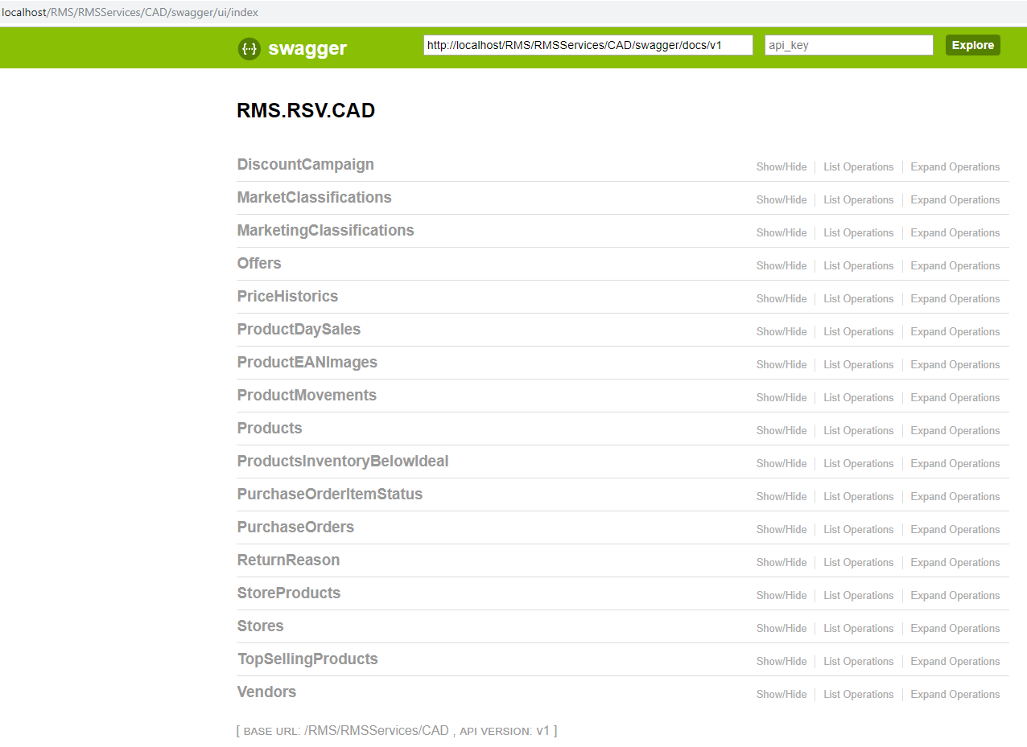Open the ProductEANImages resource

point(307,362)
